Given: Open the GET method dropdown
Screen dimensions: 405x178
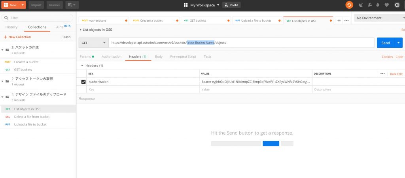Looking at the screenshot, I should coord(93,43).
